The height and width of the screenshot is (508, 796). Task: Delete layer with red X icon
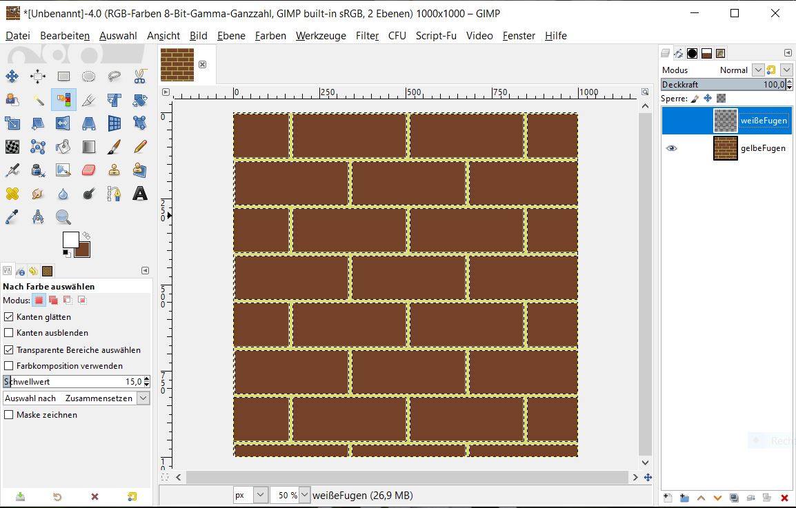coord(784,498)
